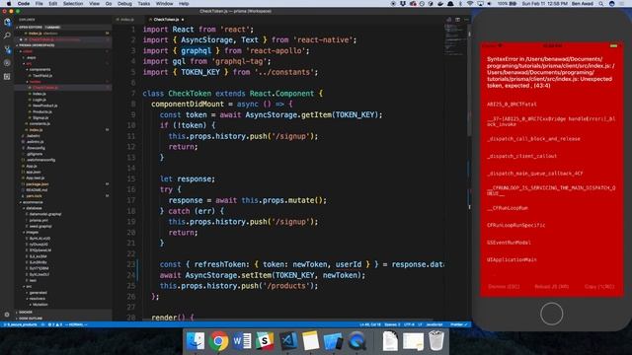Collapse the ecommerce folder
The height and width of the screenshot is (355, 632).
tap(32, 202)
